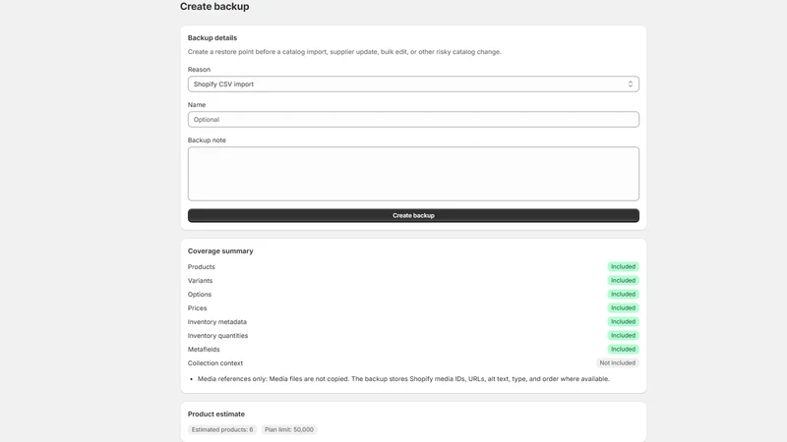Click the Reason field label
The height and width of the screenshot is (442, 787).
(199, 70)
